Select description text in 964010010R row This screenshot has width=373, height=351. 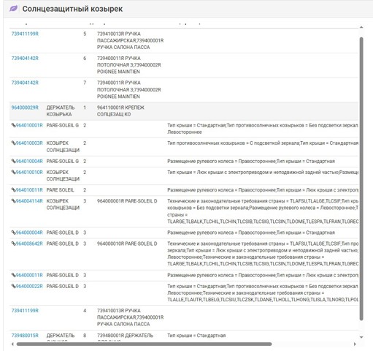[x=263, y=172]
